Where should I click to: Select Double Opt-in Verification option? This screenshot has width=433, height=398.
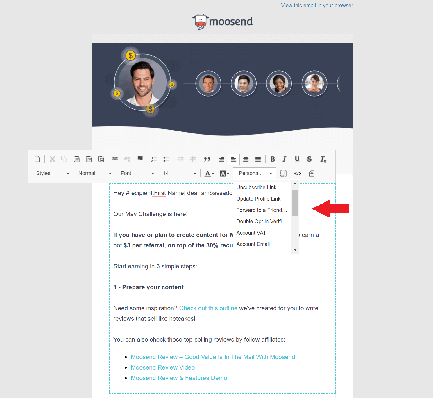click(x=262, y=222)
